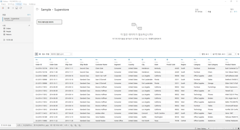The image size is (240, 130).
Task: Click the Abc type icon above Customer Name
Action: [x=97, y=59]
